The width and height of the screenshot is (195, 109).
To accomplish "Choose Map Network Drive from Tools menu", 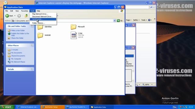I will (x=43, y=14).
